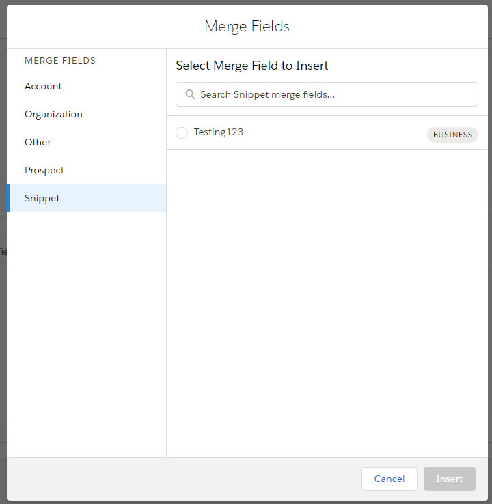Click the blue selection bar beside Snippet

8,198
